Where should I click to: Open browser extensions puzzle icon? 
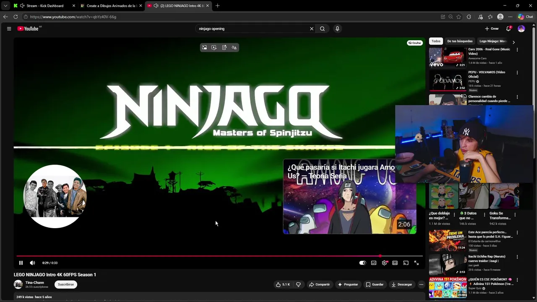click(469, 17)
